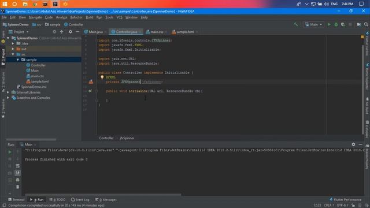Open the Ant Build side panel
Image resolution: width=370 pixels, height=208 pixels.
click(367, 105)
